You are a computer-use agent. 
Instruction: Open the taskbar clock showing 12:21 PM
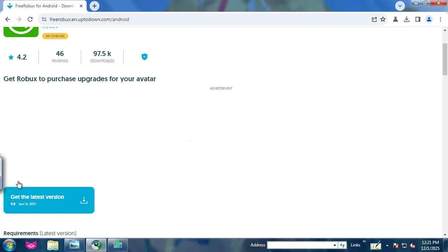pos(430,245)
